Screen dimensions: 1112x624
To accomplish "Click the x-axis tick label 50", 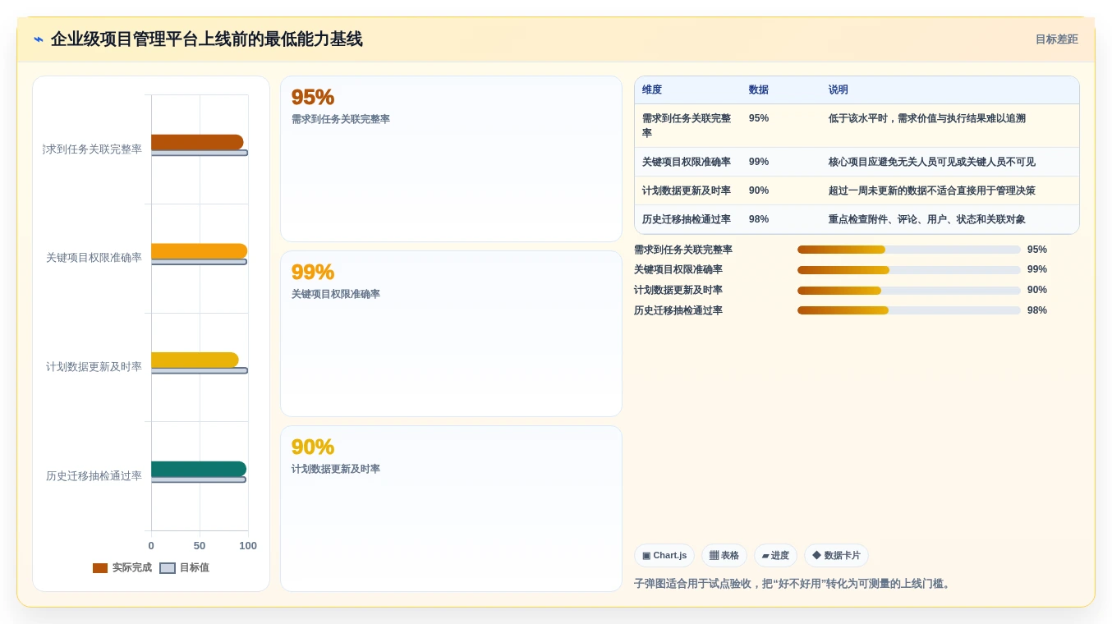I will coord(200,546).
